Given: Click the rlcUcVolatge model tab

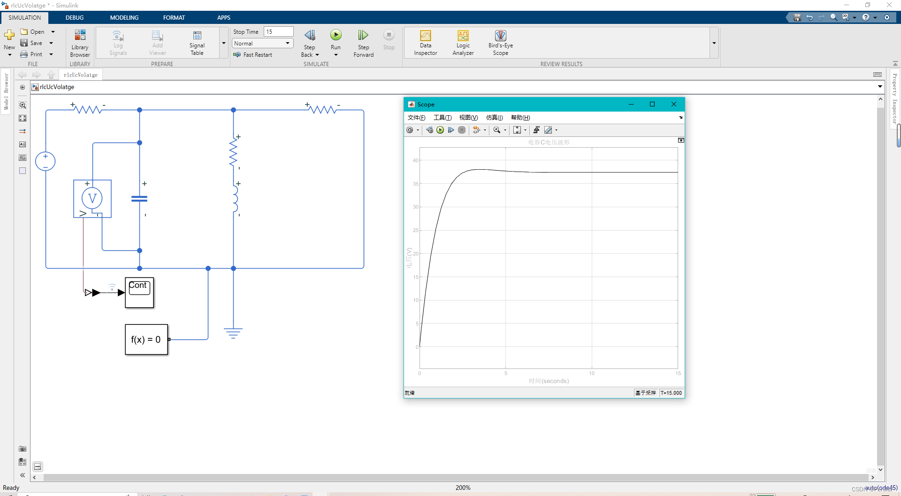Looking at the screenshot, I should pos(81,75).
